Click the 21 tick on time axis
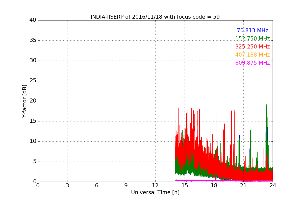303x202 pixels. tap(243, 186)
